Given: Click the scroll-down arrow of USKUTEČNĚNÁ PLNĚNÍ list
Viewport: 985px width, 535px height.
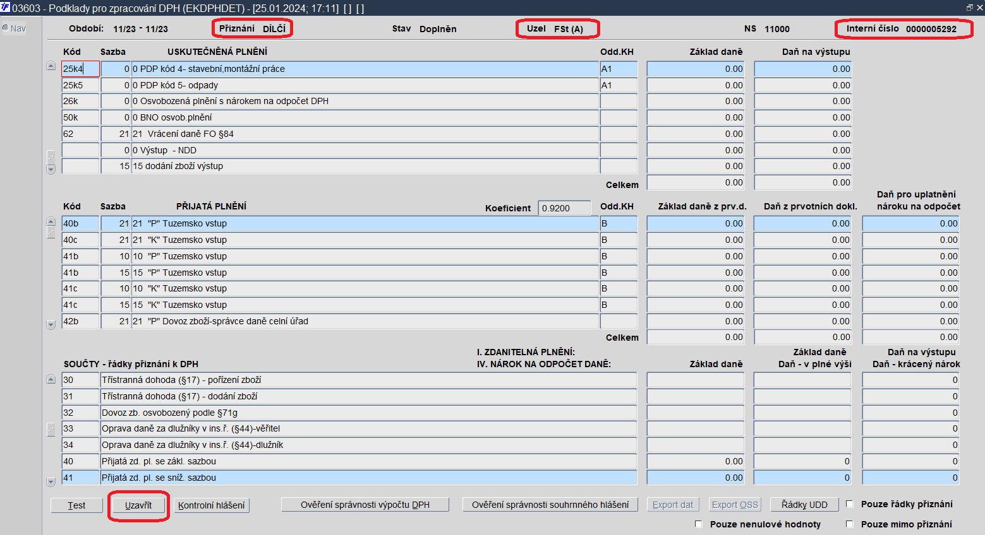Looking at the screenshot, I should coord(51,169).
